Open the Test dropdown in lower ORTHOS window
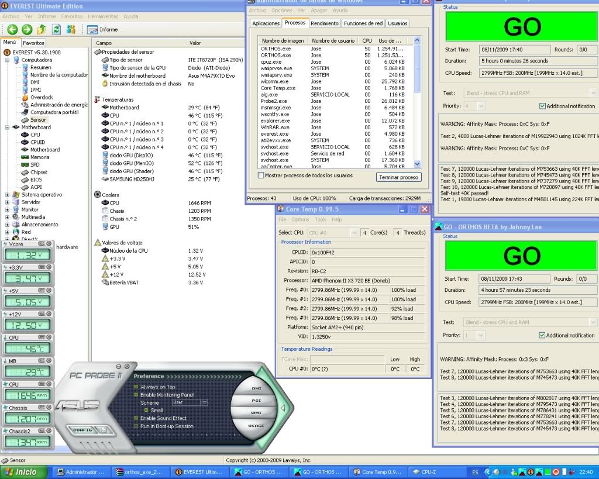The image size is (599, 479). point(593,322)
